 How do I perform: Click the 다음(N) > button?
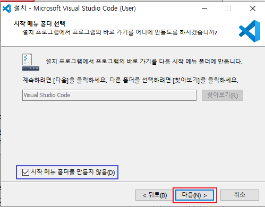pos(194,195)
